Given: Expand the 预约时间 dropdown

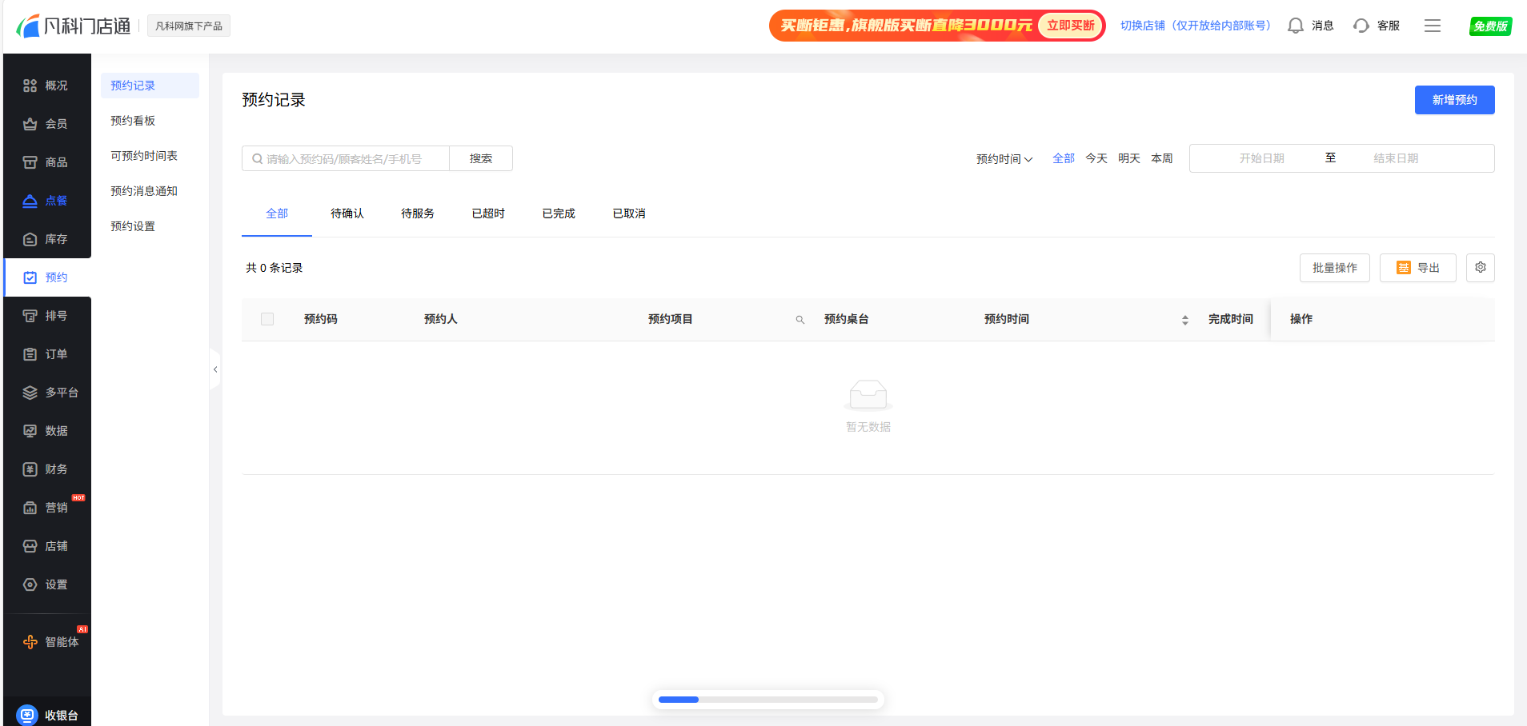Looking at the screenshot, I should (x=1004, y=159).
